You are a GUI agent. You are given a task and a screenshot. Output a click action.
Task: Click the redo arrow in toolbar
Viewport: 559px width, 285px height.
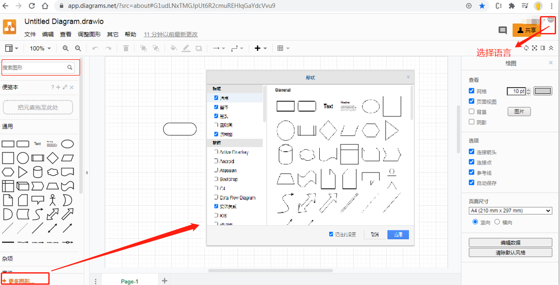point(108,48)
